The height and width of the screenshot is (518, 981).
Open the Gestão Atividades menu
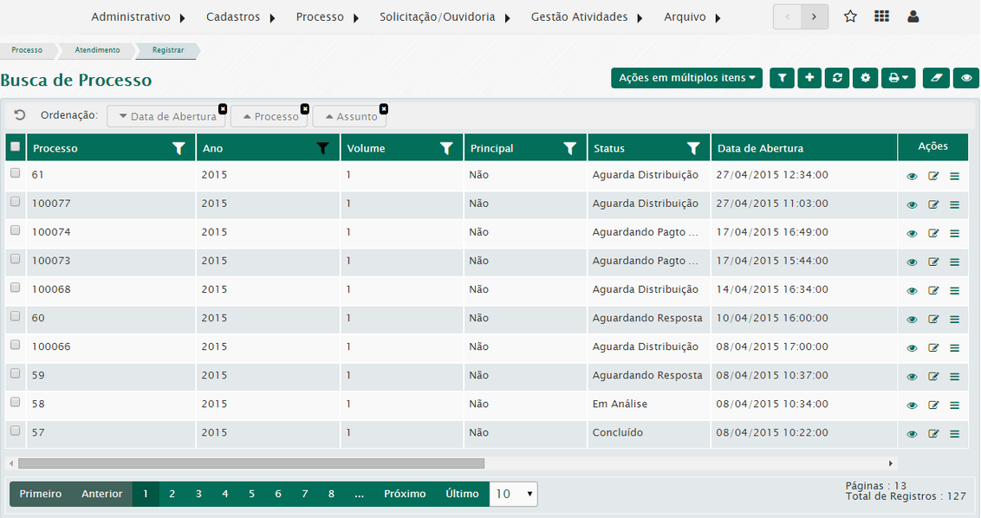pos(587,16)
